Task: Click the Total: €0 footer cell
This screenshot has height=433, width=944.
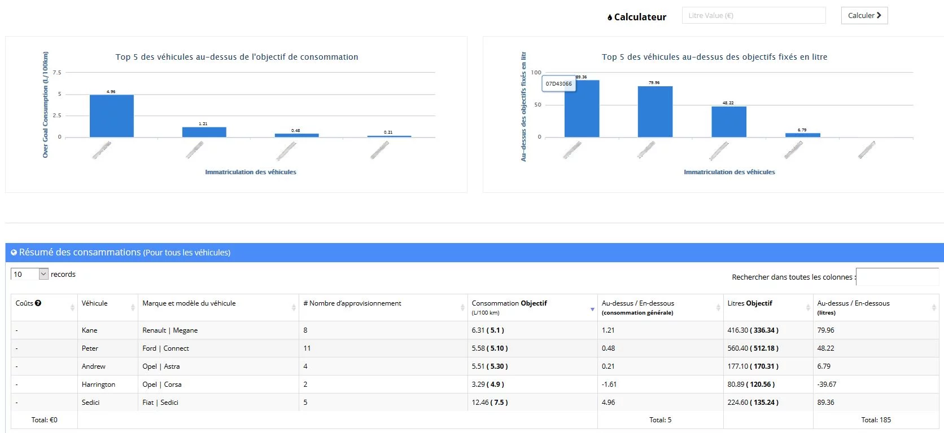Action: click(x=44, y=420)
